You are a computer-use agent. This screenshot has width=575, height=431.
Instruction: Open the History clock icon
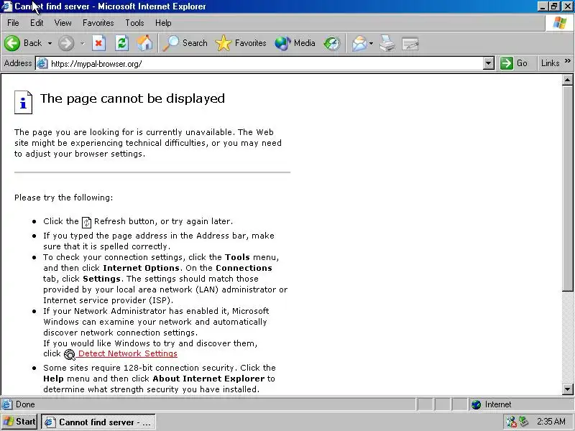point(332,43)
